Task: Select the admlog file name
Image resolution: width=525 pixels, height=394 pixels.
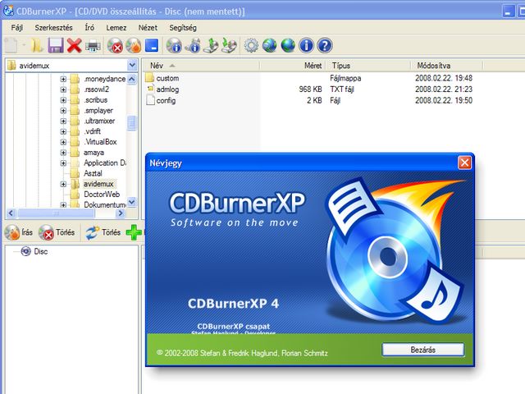Action: pos(167,89)
